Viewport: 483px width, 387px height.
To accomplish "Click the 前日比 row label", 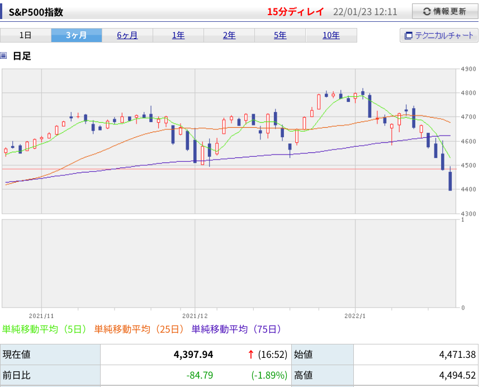I will point(17,375).
